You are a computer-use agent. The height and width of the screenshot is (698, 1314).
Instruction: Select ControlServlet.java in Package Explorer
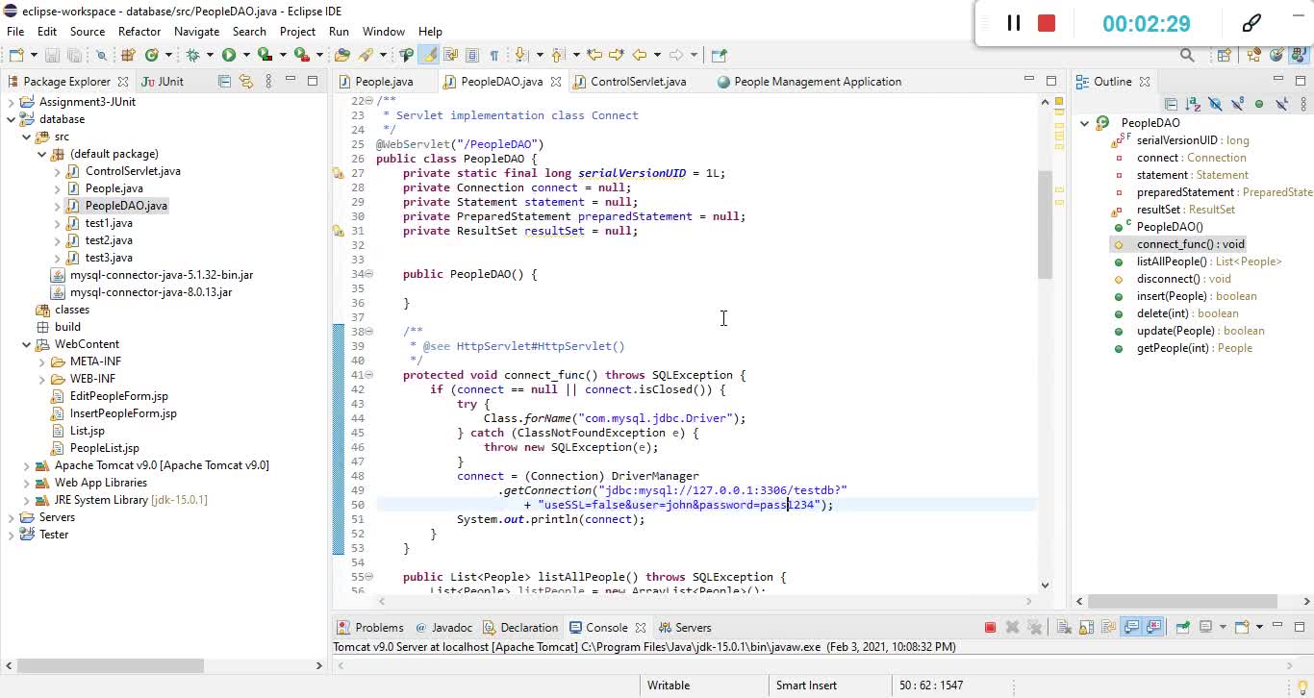pos(133,171)
